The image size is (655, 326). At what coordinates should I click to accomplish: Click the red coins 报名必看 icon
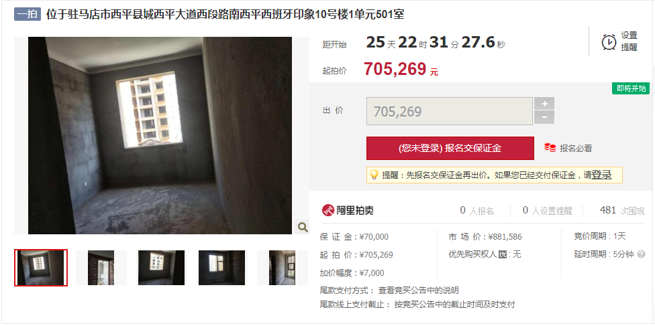pyautogui.click(x=550, y=147)
